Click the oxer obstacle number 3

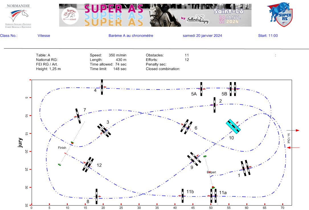[104, 130]
